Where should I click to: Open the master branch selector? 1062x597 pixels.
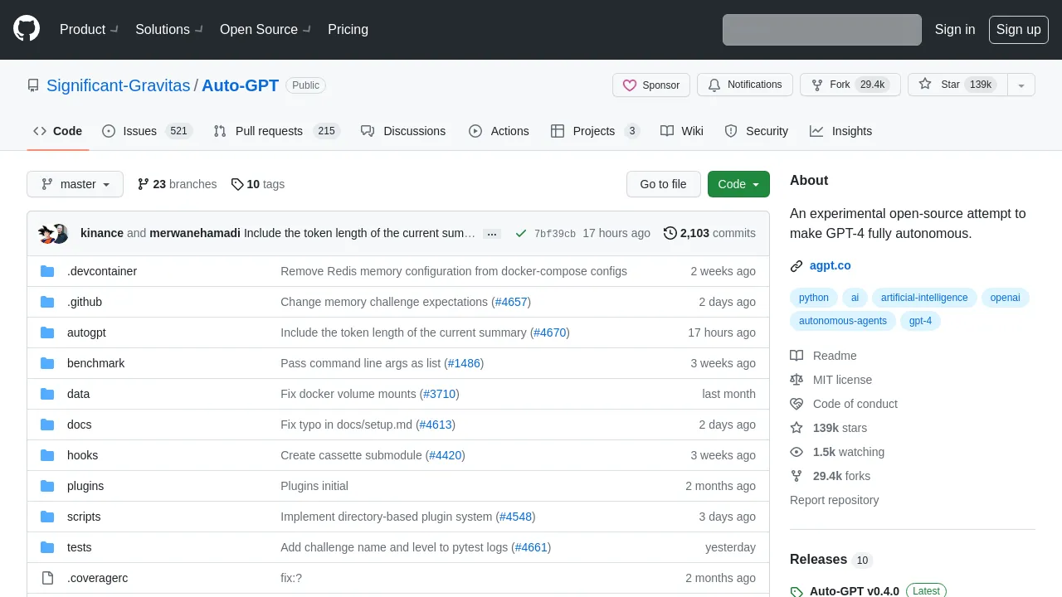point(75,184)
